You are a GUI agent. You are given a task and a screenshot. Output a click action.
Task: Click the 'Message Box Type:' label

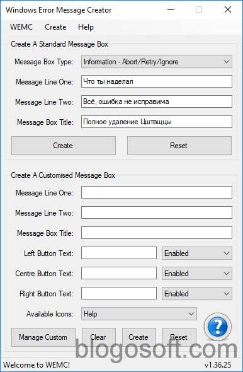click(x=44, y=62)
